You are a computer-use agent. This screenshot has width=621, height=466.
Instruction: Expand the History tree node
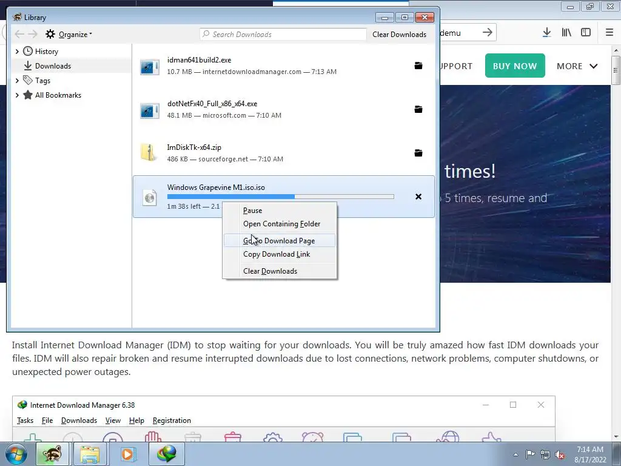tap(17, 52)
